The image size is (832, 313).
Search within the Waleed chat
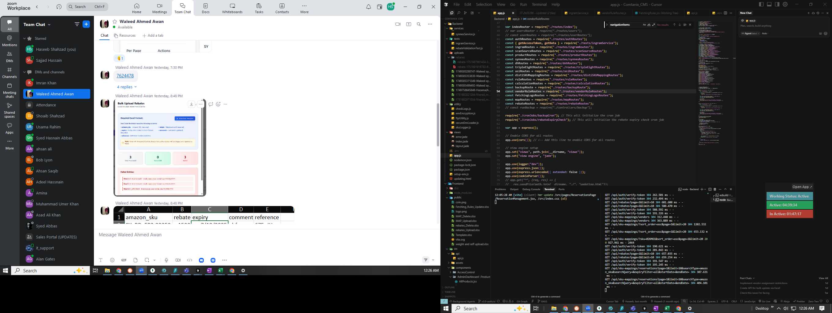pyautogui.click(x=418, y=24)
